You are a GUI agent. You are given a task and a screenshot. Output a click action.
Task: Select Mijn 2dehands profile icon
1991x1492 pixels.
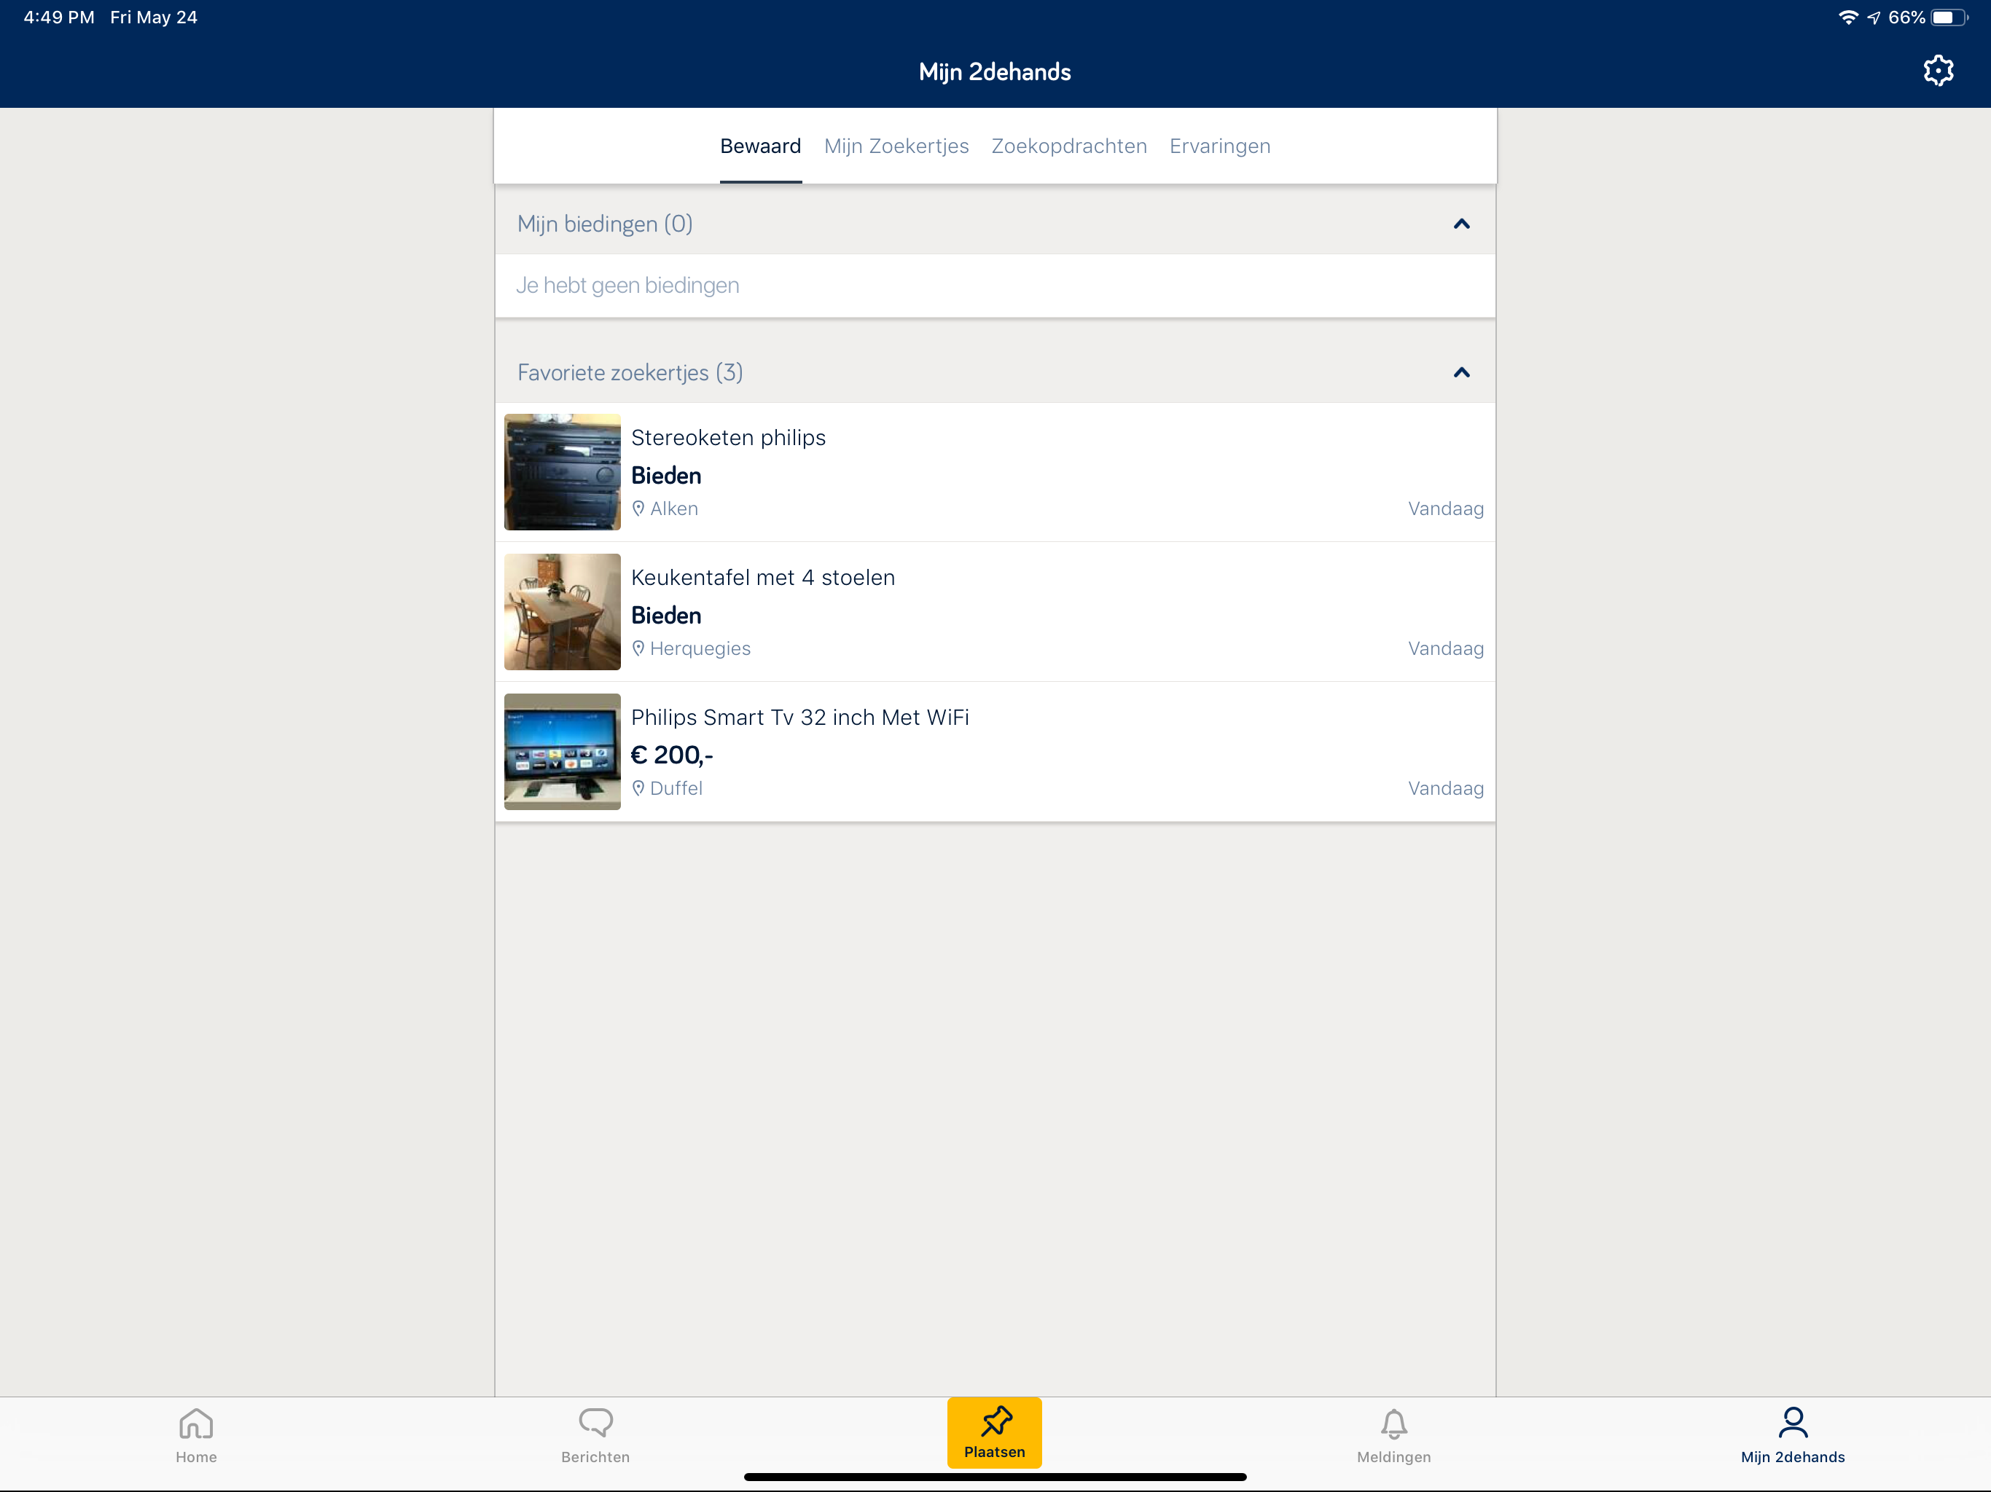(x=1792, y=1424)
